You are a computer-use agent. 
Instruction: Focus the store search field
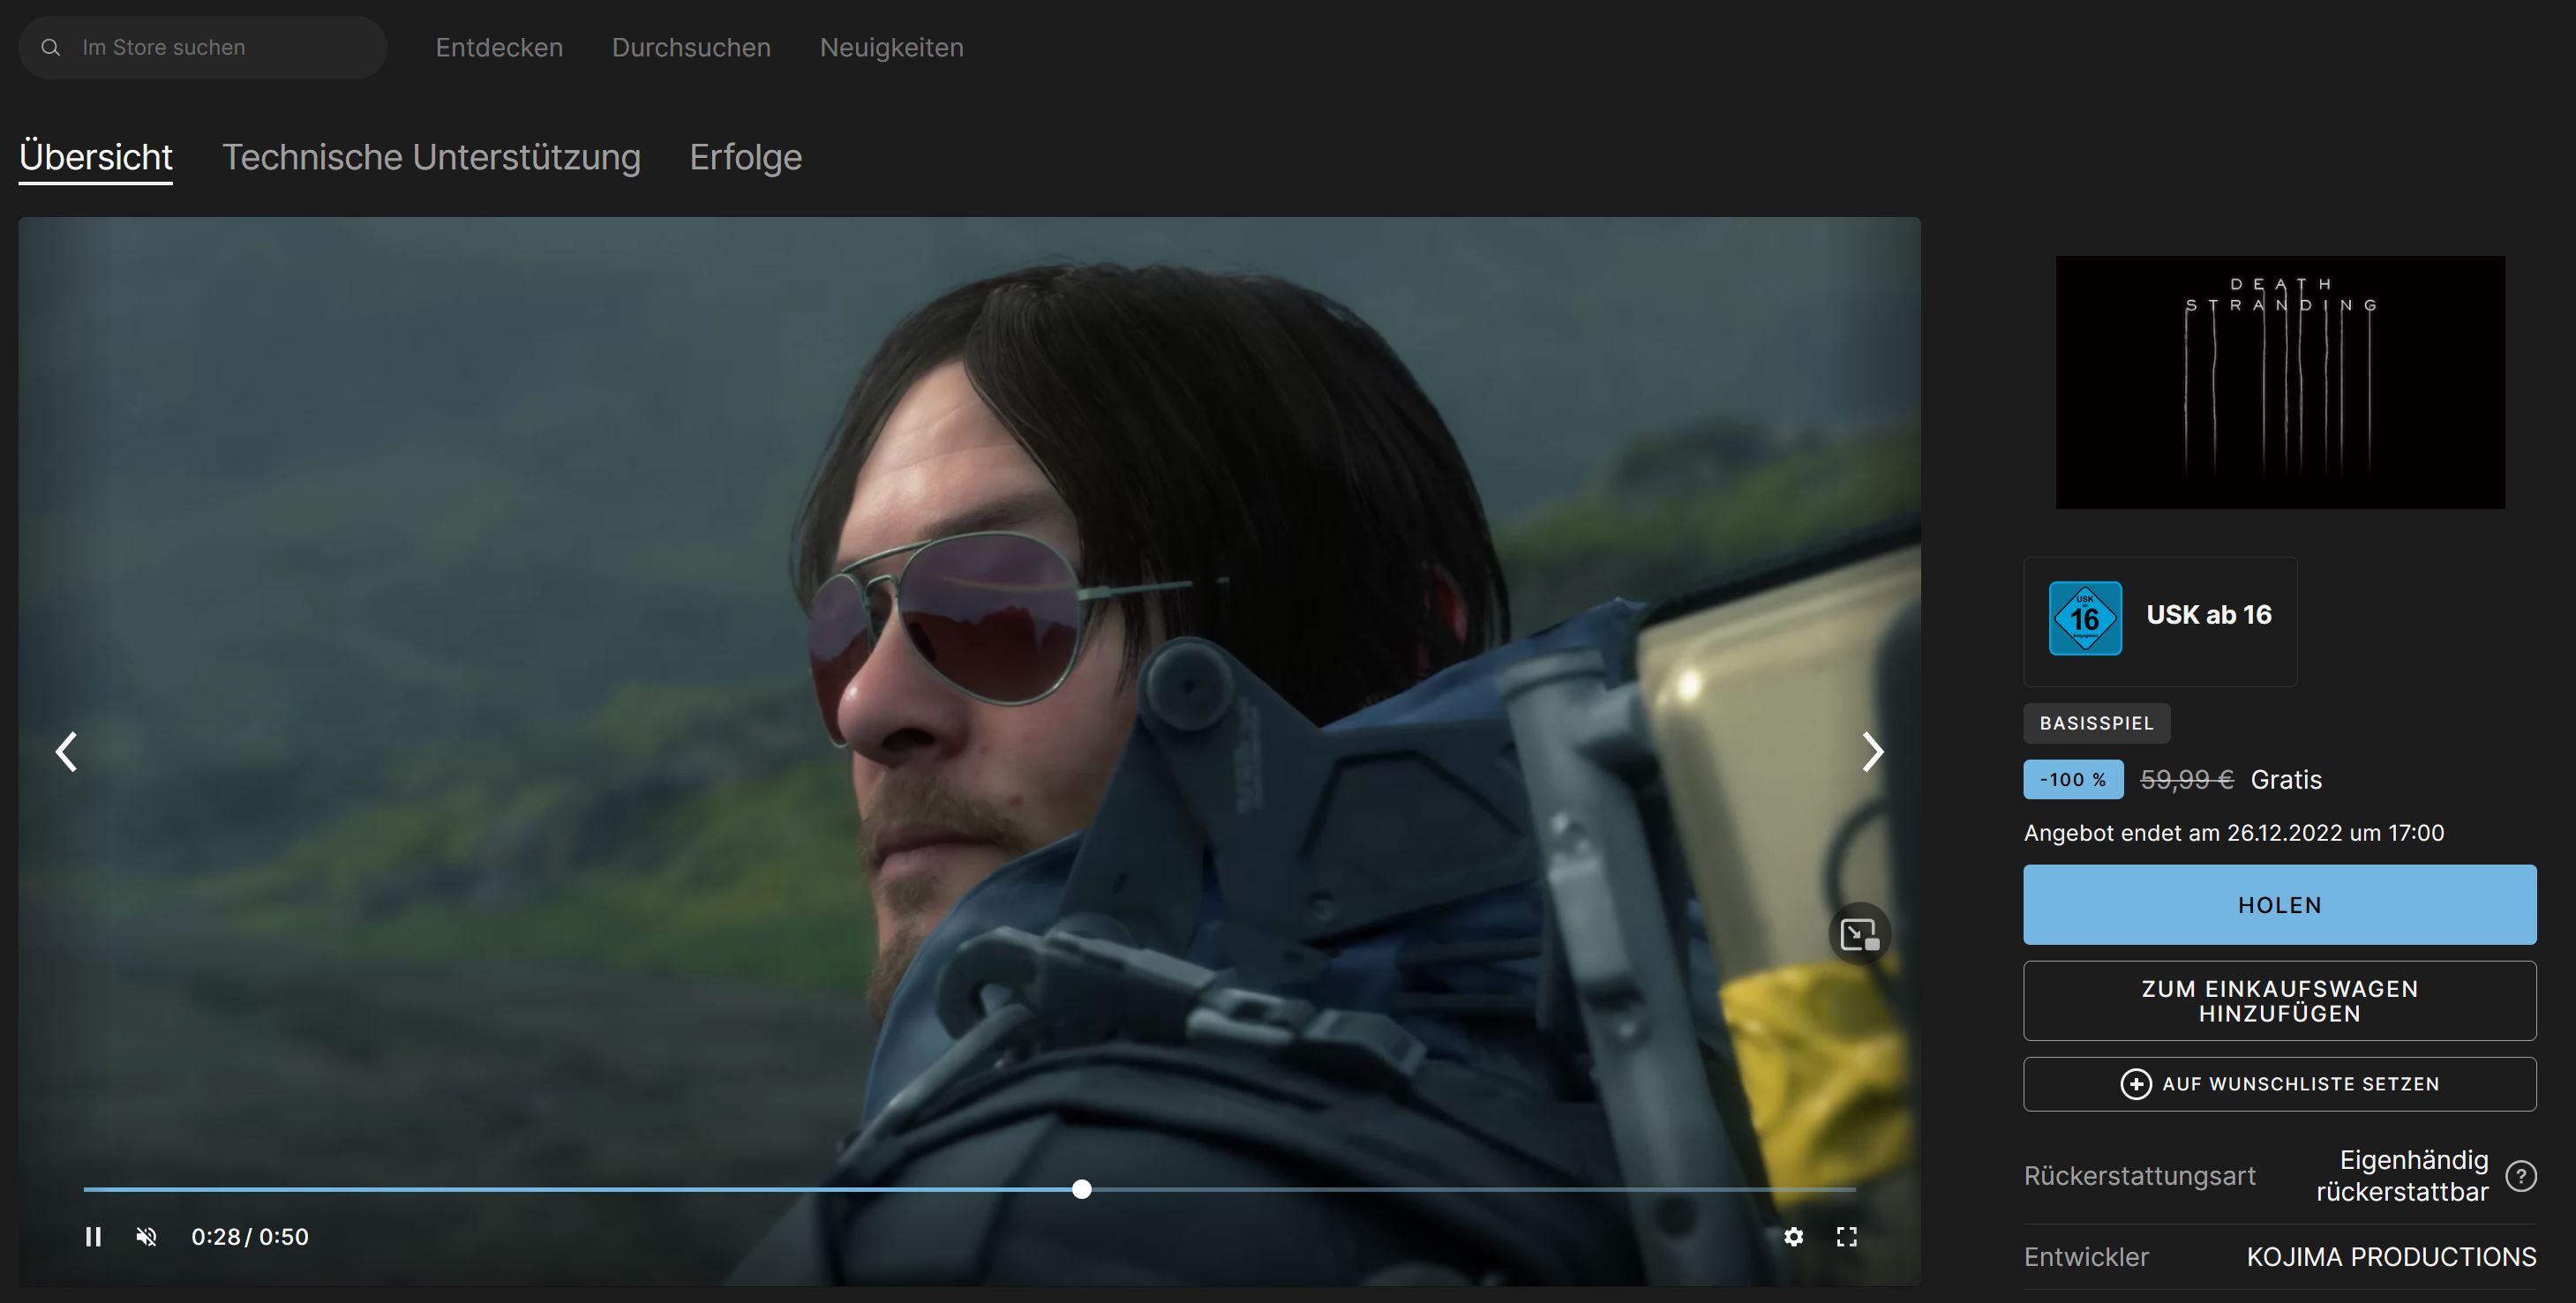point(203,47)
